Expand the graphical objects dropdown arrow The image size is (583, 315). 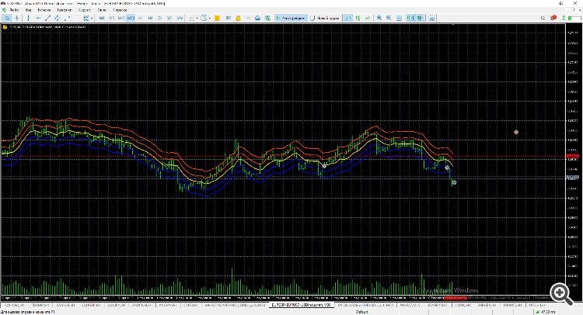coord(92,18)
